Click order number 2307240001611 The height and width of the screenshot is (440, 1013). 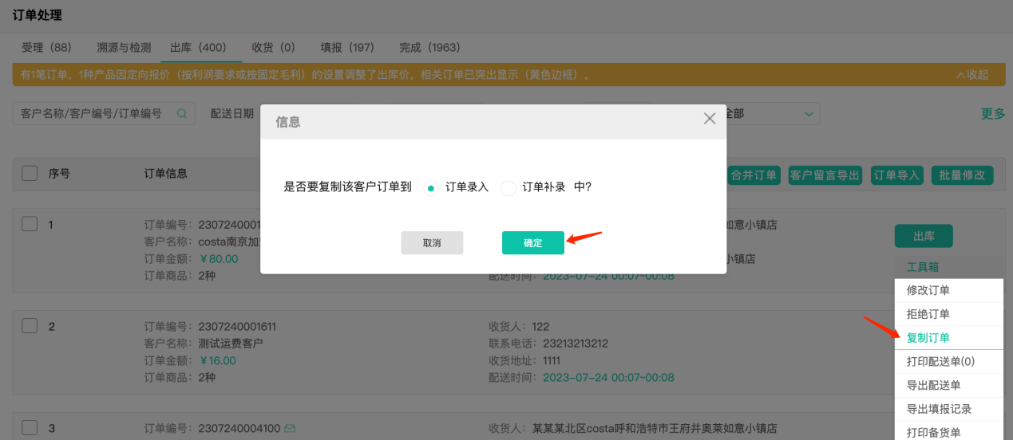[236, 327]
